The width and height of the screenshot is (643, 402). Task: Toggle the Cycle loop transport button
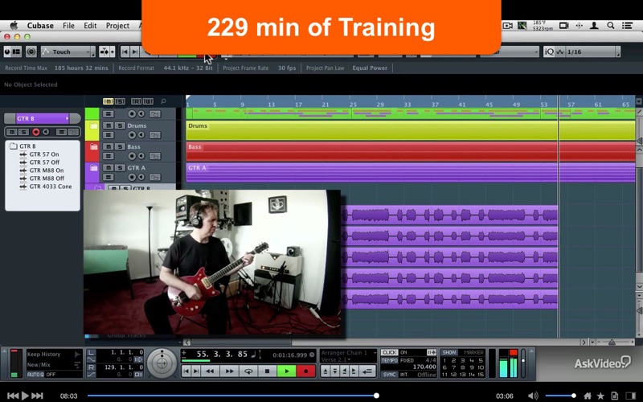248,371
